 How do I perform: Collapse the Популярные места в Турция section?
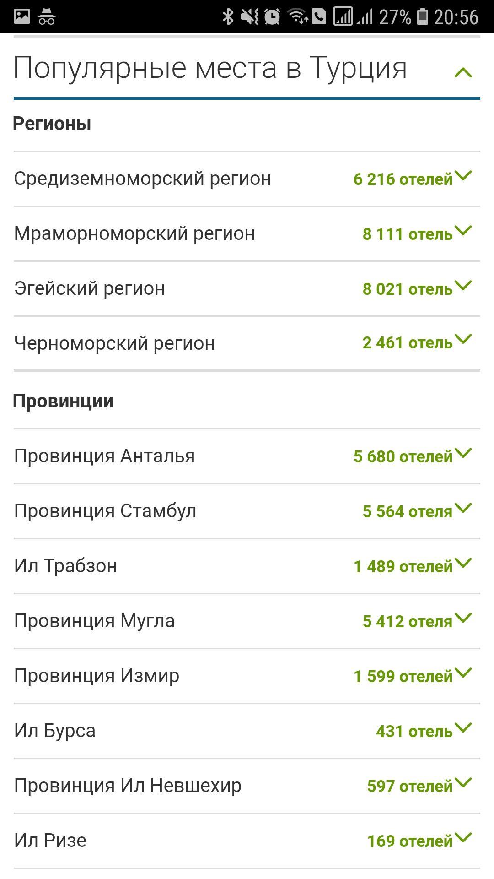pos(463,72)
